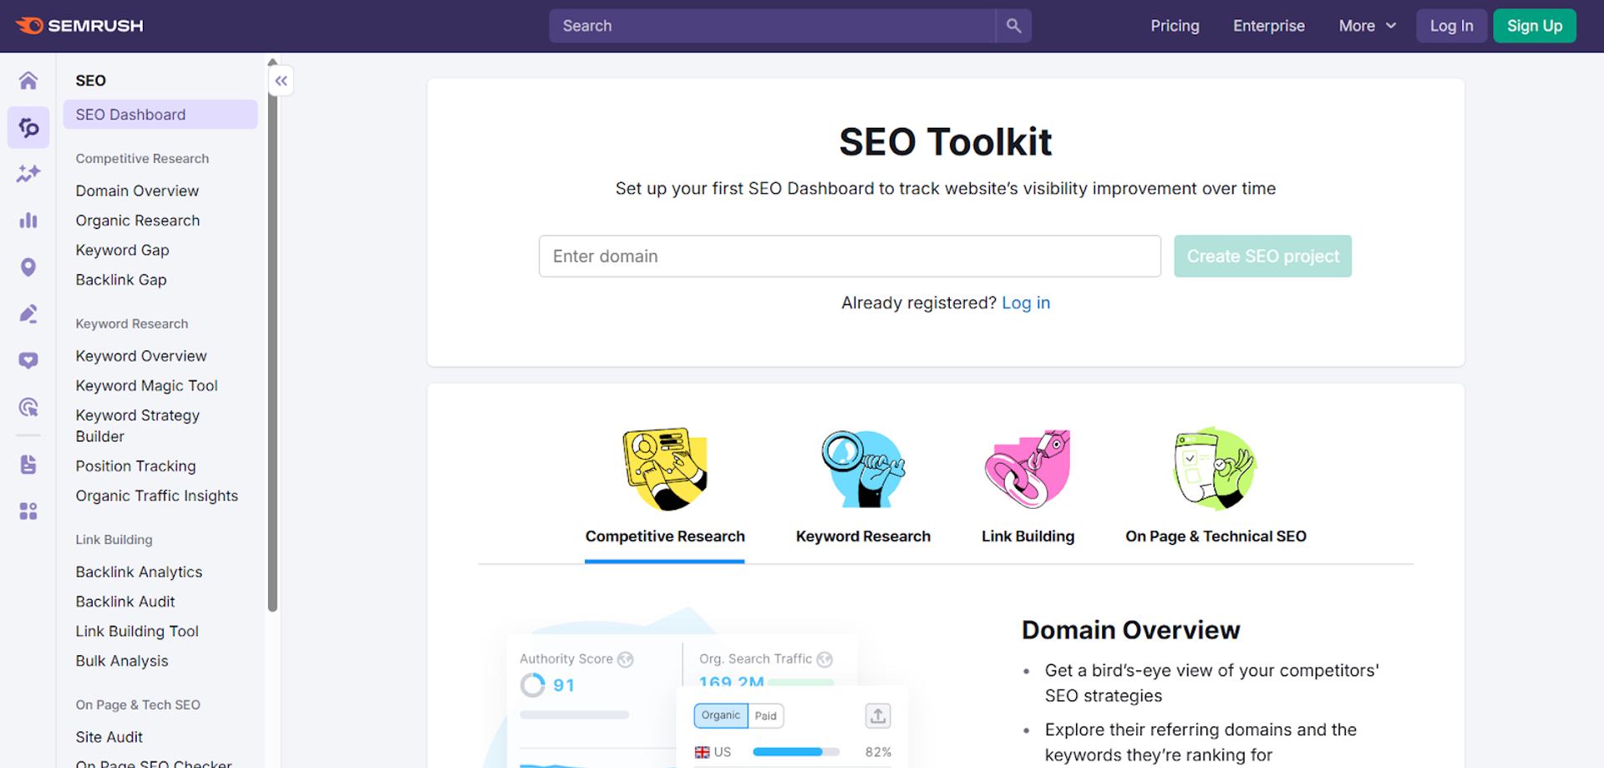Click the Org. Search Traffic info icon
This screenshot has height=768, width=1604.
pyautogui.click(x=825, y=659)
